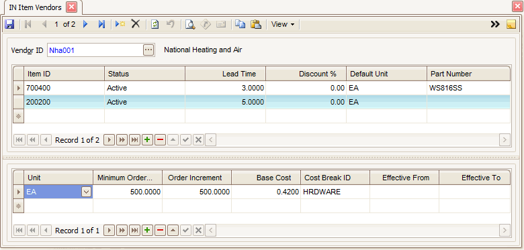Click part number WS816SS cell
Viewport: 524px width, 250px height.
point(468,88)
